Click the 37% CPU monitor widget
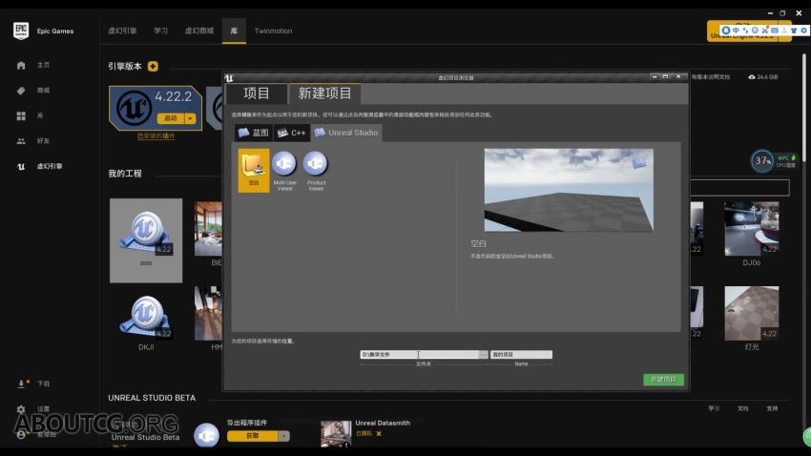The height and width of the screenshot is (456, 811). tap(762, 161)
